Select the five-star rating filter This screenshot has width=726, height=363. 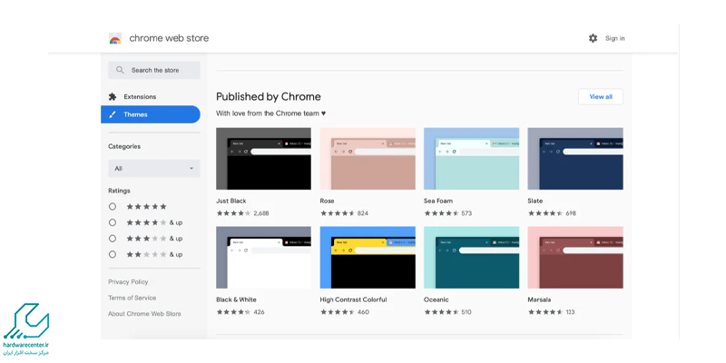pos(112,207)
